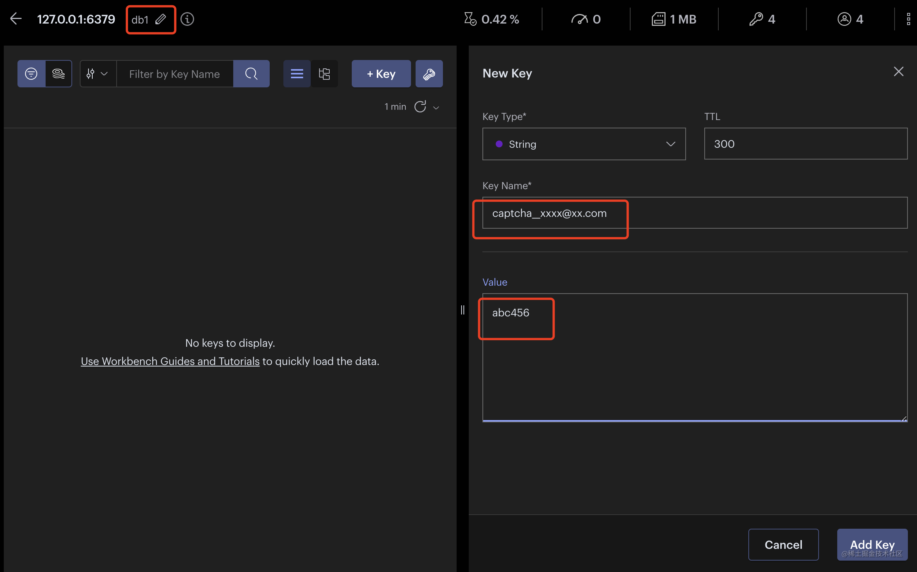Click the TTL input field showing 300
This screenshot has width=917, height=572.
point(805,144)
